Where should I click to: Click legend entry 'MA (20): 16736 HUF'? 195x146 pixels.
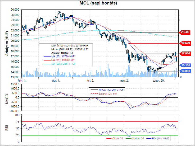tap(63, 56)
